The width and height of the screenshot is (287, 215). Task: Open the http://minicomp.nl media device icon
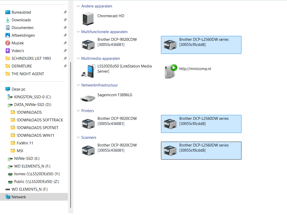171,71
